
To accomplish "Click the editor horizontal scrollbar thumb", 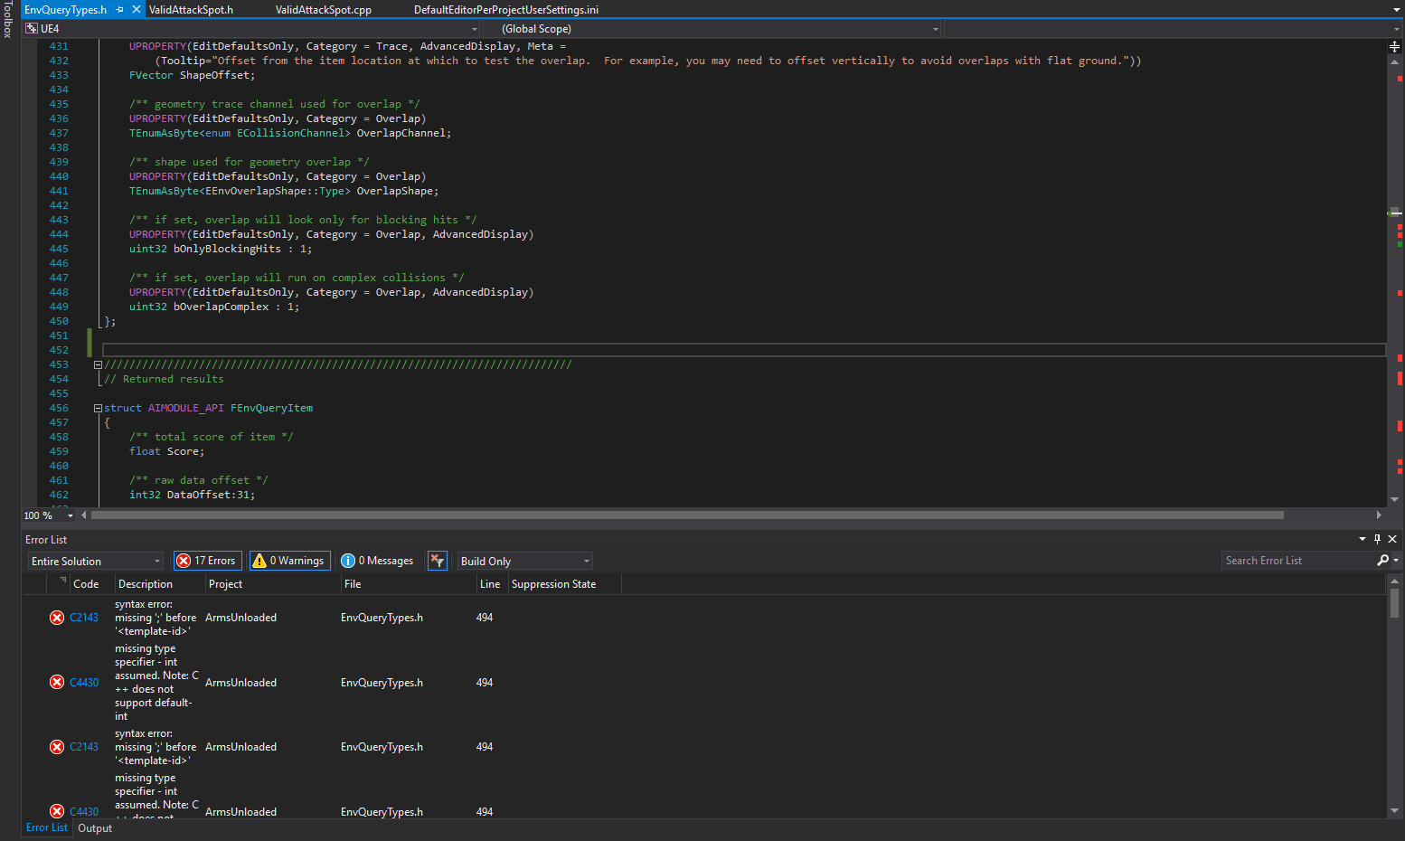I will 687,515.
